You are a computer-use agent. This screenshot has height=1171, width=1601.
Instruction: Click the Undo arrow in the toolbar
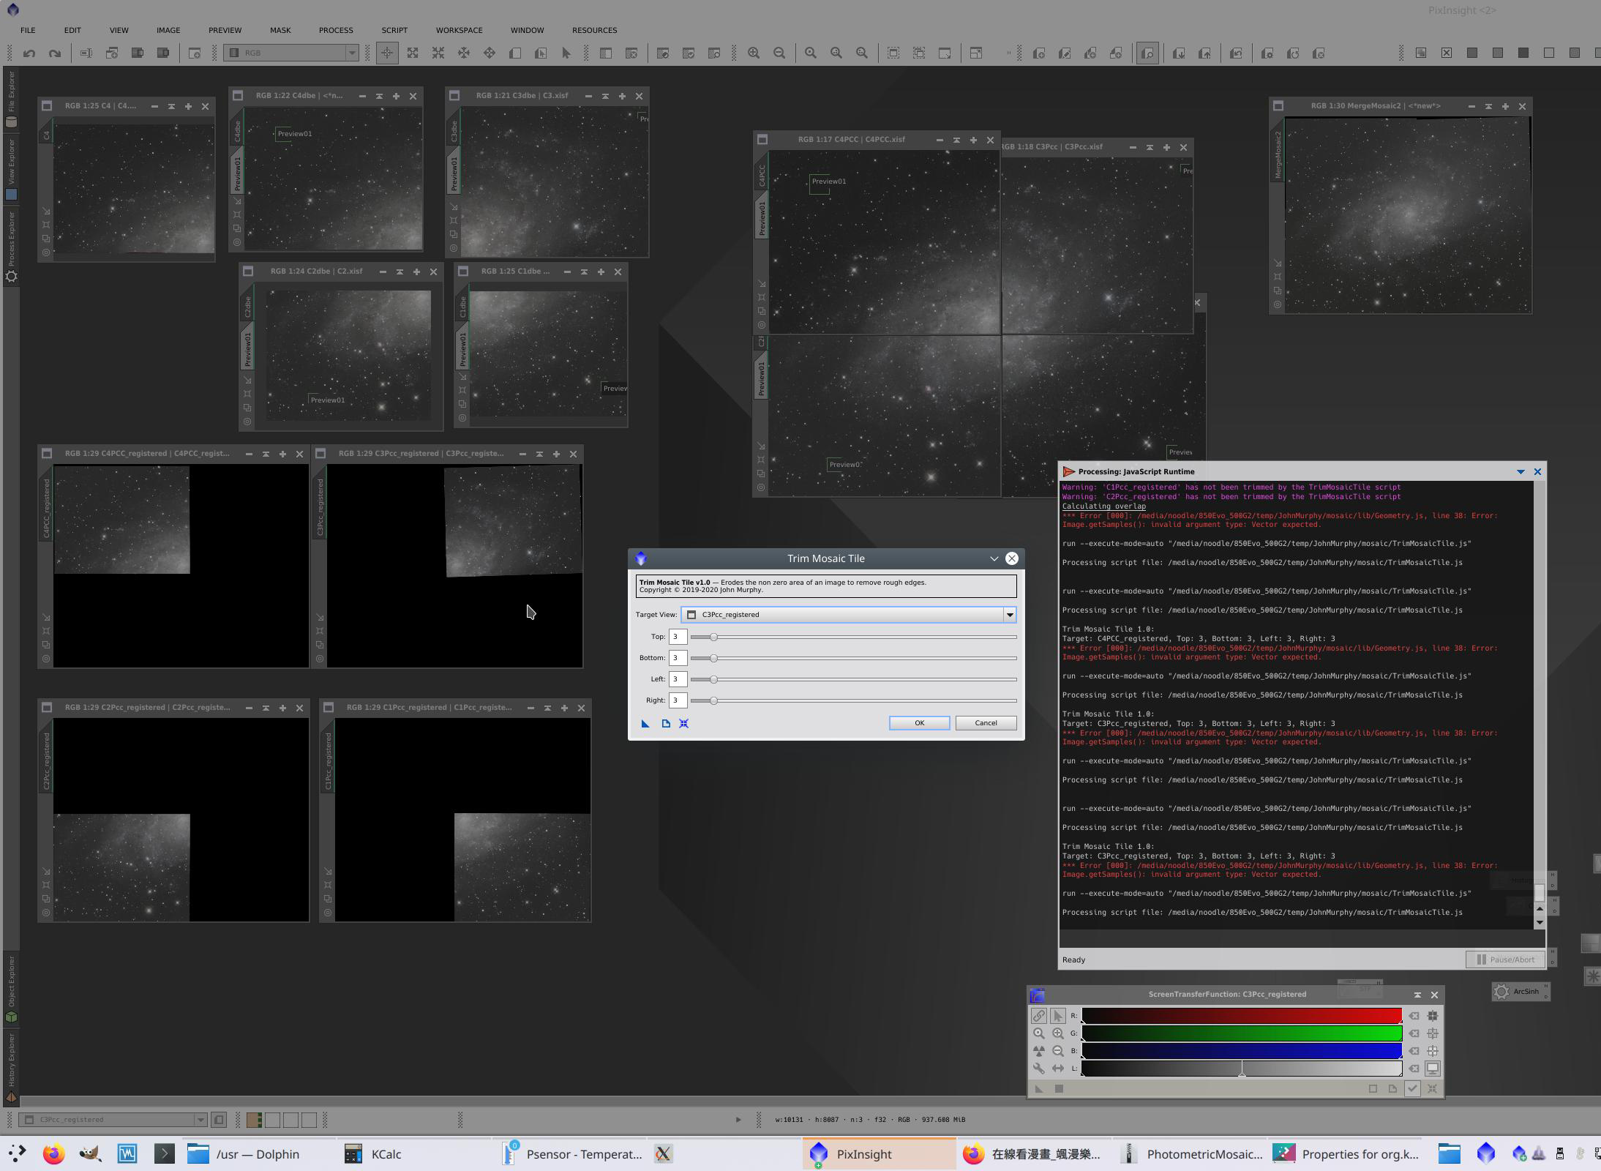point(29,53)
